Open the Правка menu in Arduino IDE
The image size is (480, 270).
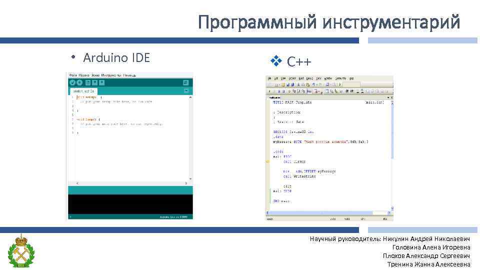click(x=84, y=75)
